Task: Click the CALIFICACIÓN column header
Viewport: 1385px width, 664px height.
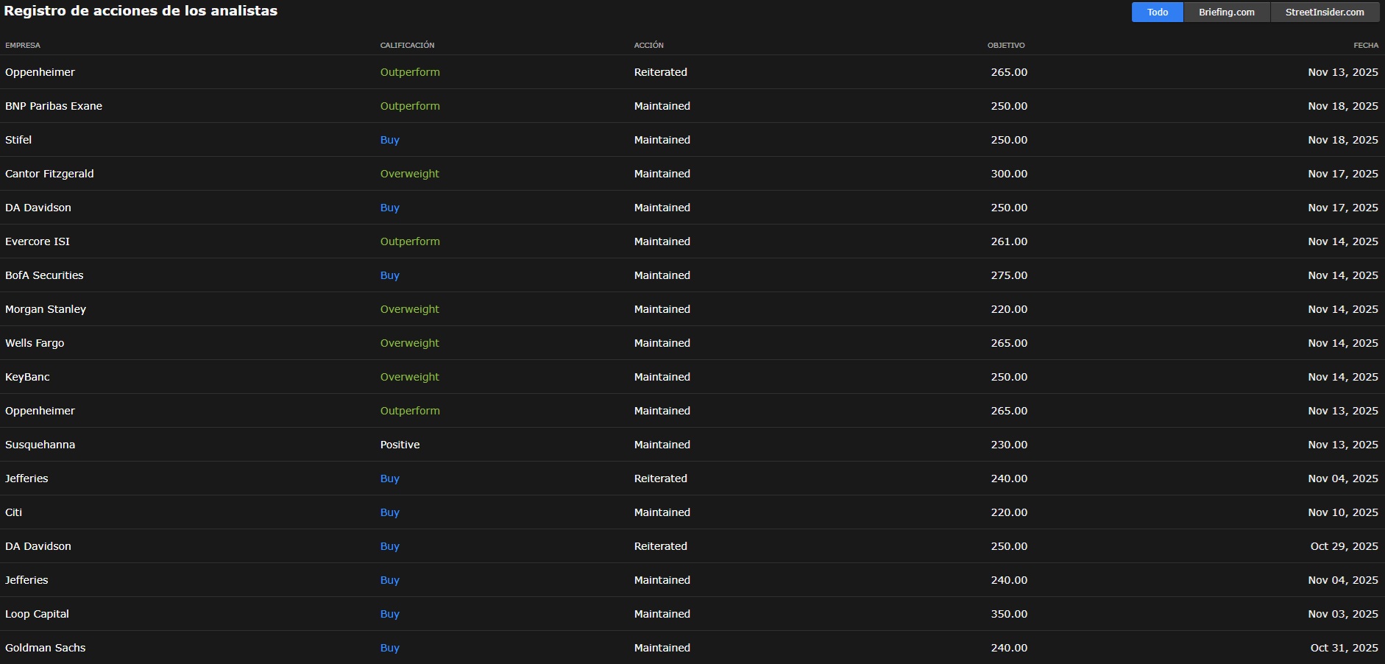Action: (x=407, y=46)
